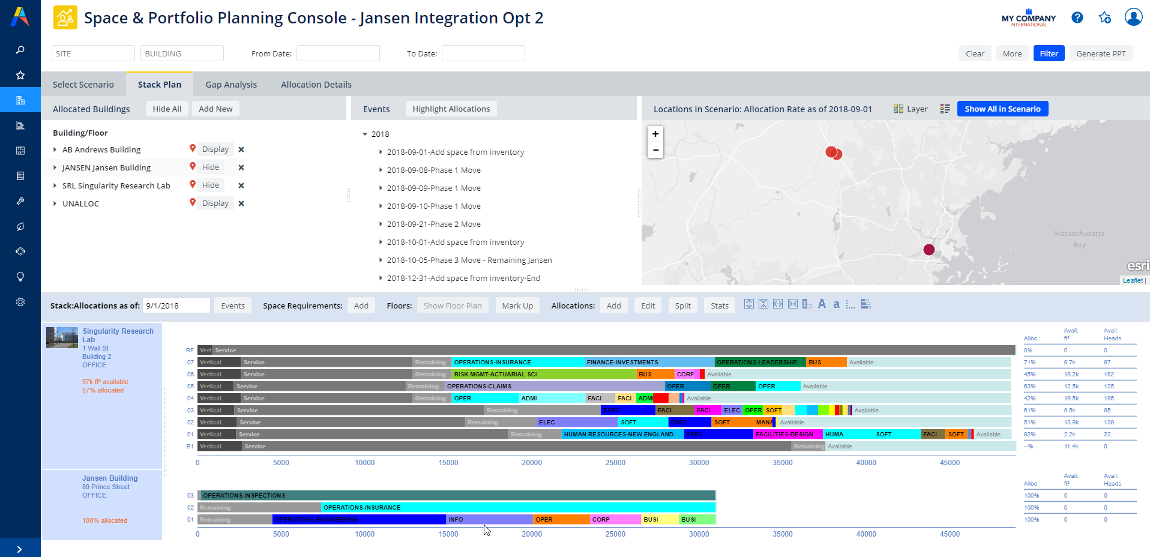
Task: Open the search icon in the left sidebar
Action: 20,50
